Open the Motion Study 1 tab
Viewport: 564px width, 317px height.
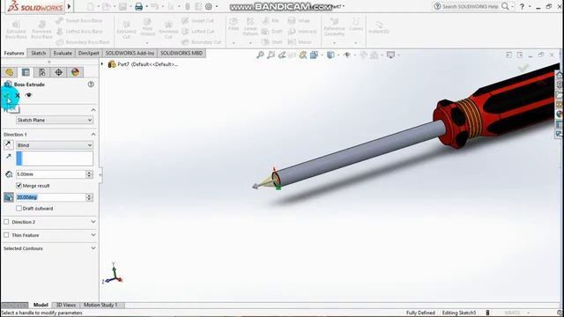pos(100,305)
